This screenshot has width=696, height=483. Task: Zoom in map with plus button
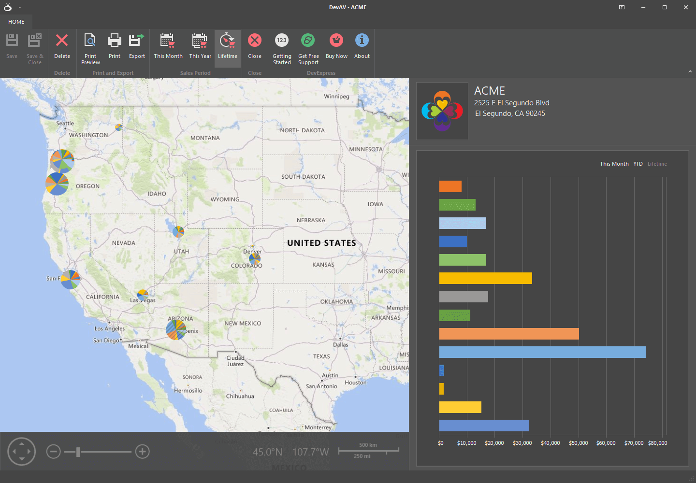coord(142,452)
